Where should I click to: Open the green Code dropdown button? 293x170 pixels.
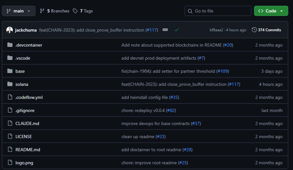(x=271, y=11)
